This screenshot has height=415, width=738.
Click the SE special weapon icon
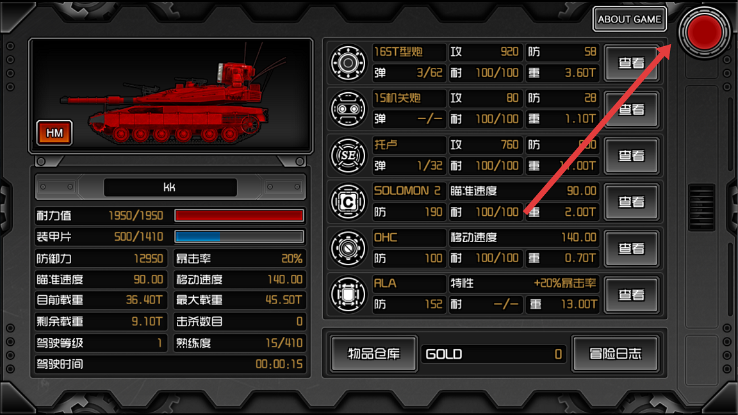348,155
